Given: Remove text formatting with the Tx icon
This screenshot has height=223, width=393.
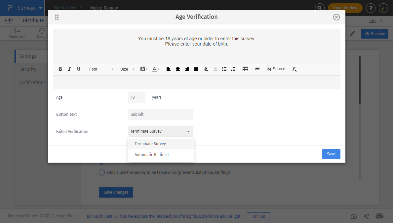Looking at the screenshot, I should [294, 69].
